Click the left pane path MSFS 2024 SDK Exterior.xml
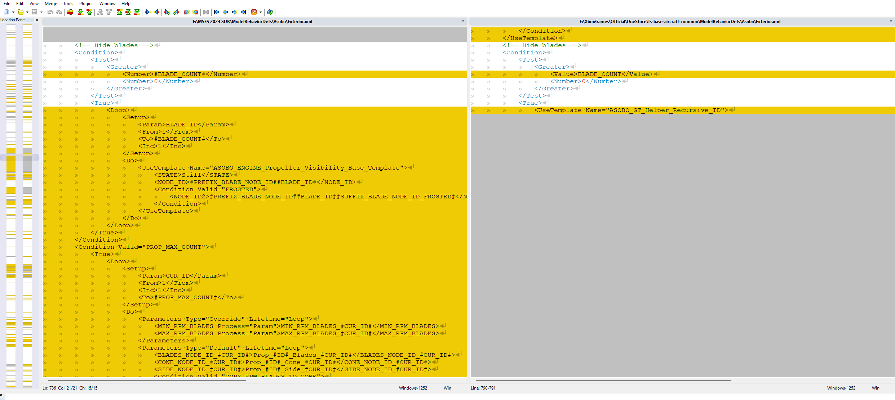The width and height of the screenshot is (895, 400). coord(252,22)
